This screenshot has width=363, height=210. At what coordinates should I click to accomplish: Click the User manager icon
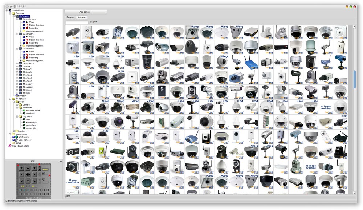[16, 140]
